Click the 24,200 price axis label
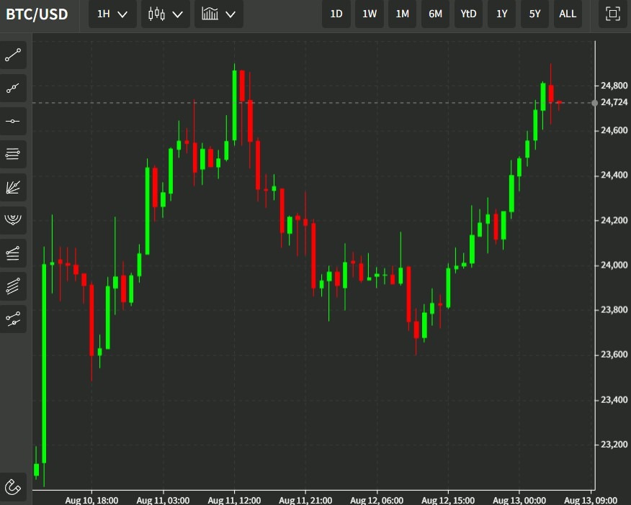Viewport: 631px width, 505px height. [x=614, y=221]
